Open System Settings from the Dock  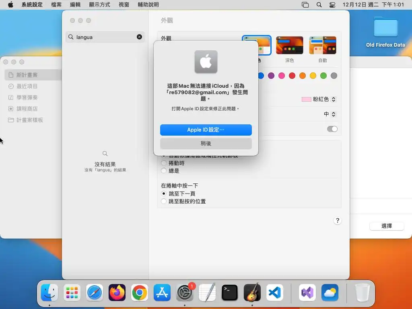[185, 293]
